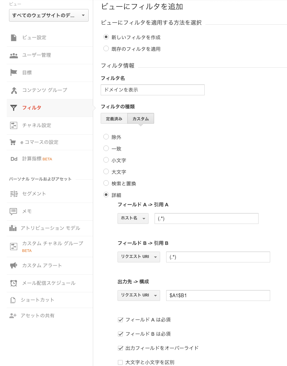Open the すべてのウェブサイトのデータ view dropdown
Image resolution: width=287 pixels, height=366 pixels.
pyautogui.click(x=49, y=15)
